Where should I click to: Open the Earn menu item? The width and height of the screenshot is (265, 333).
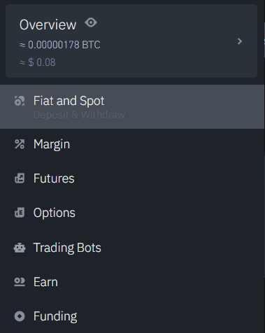[132, 282]
